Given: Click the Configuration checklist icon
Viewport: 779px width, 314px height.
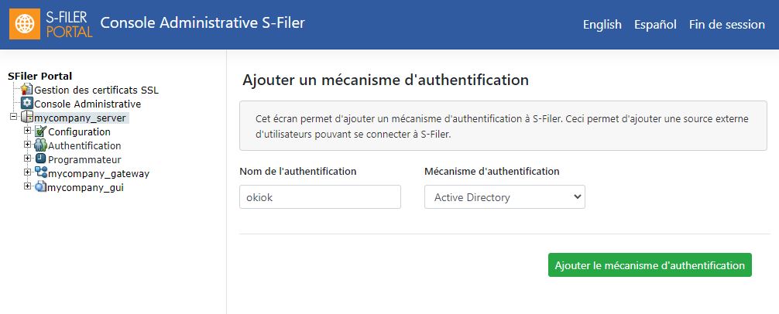Looking at the screenshot, I should [x=40, y=131].
